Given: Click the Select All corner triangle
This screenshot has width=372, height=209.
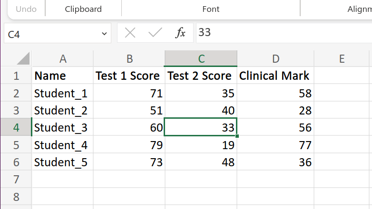Looking at the screenshot, I should (23, 58).
